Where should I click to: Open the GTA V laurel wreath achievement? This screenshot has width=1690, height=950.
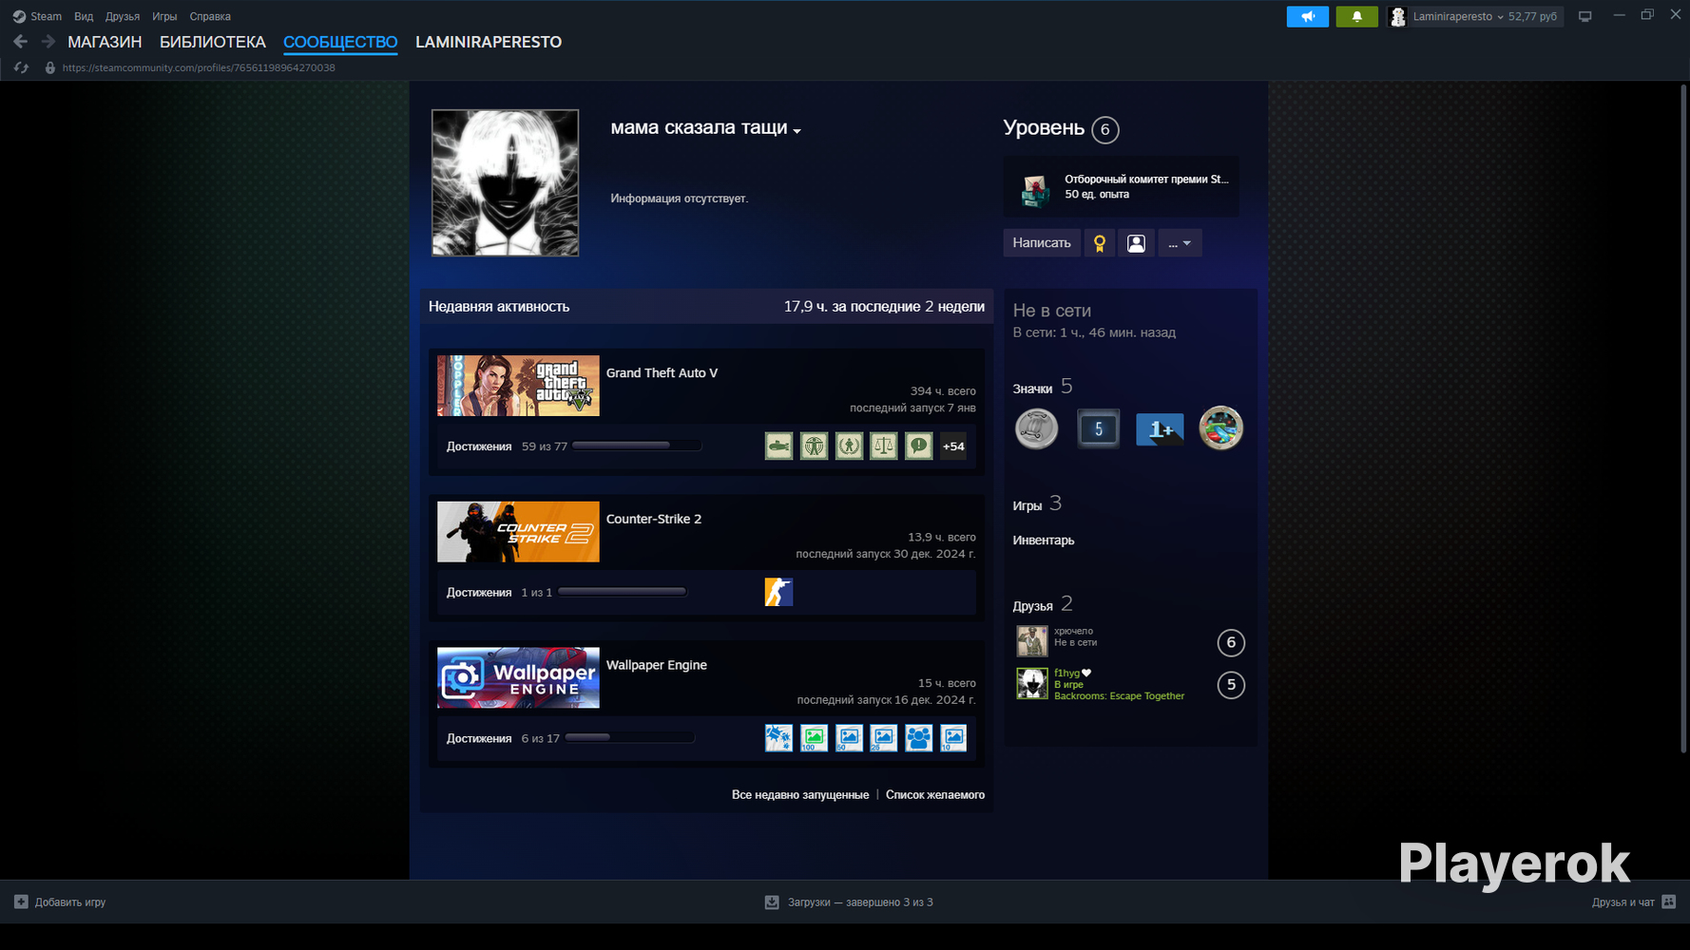tap(849, 446)
